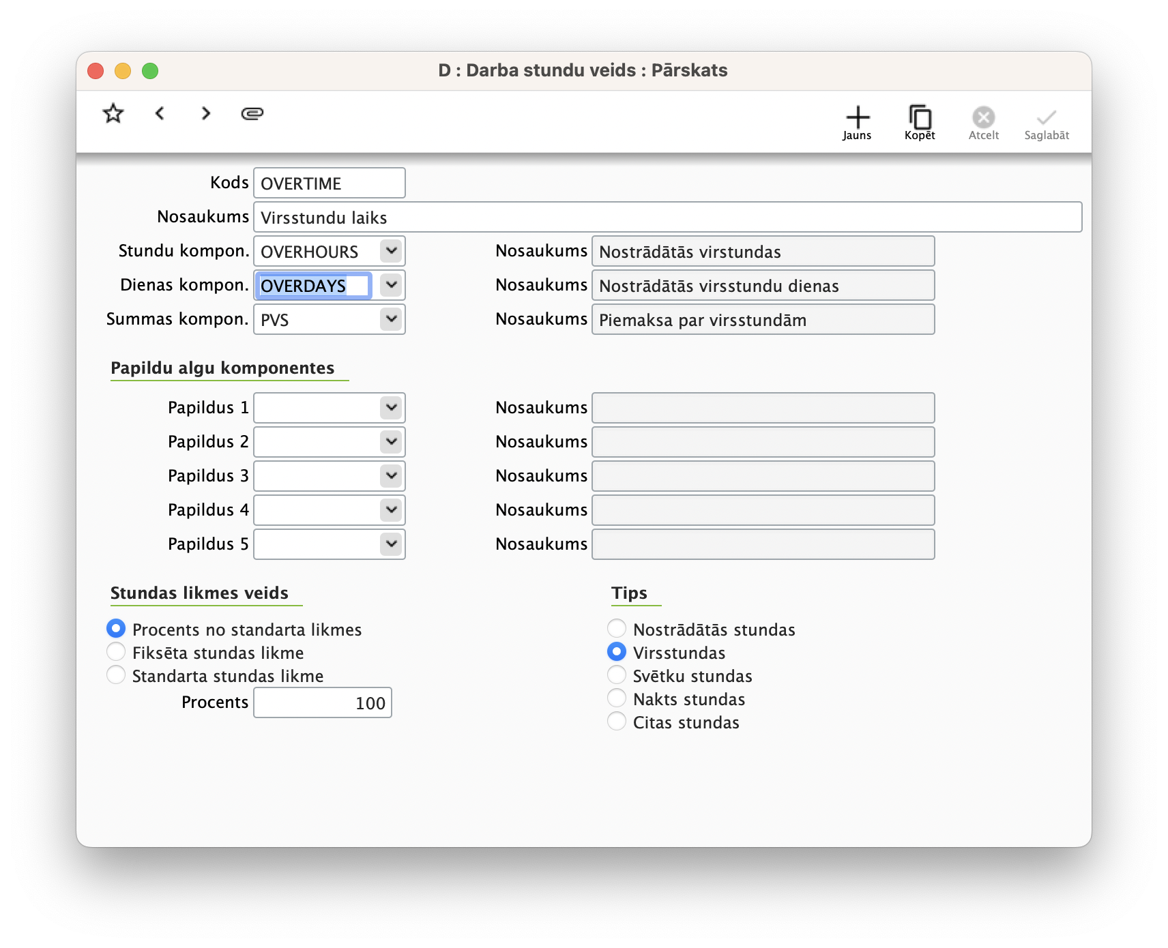Viewport: 1168px width, 948px height.
Task: Click the Kods field containing OVERTIME
Action: click(330, 183)
